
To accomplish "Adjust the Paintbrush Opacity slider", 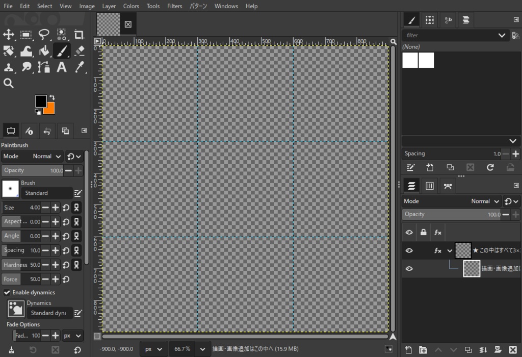I will pos(32,170).
